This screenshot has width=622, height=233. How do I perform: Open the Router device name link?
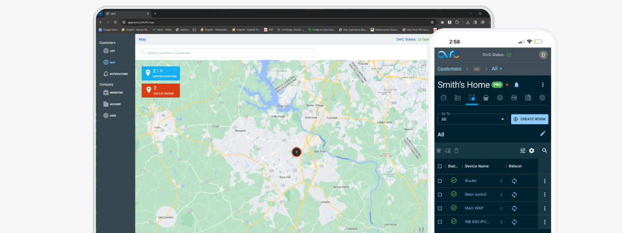click(471, 181)
